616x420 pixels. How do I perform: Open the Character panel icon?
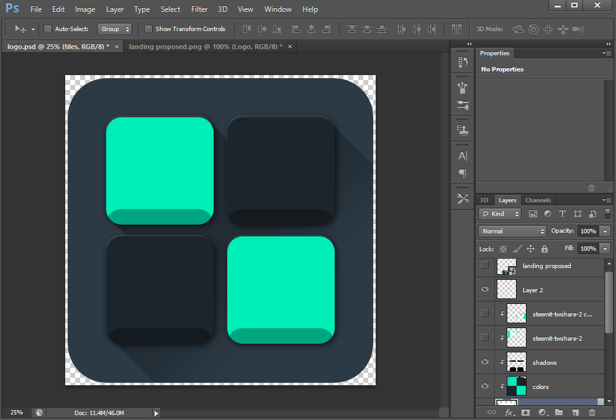[x=463, y=156]
